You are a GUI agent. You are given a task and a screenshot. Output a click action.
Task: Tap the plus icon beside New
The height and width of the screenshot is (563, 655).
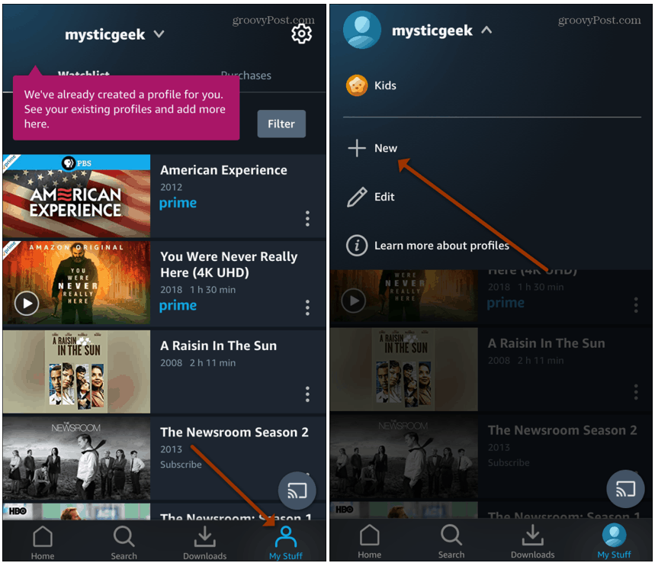(357, 148)
